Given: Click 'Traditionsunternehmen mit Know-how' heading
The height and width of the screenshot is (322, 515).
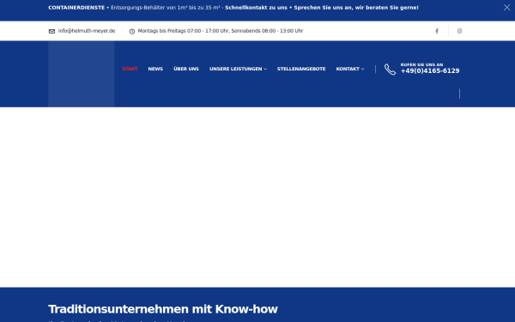Looking at the screenshot, I should [163, 309].
